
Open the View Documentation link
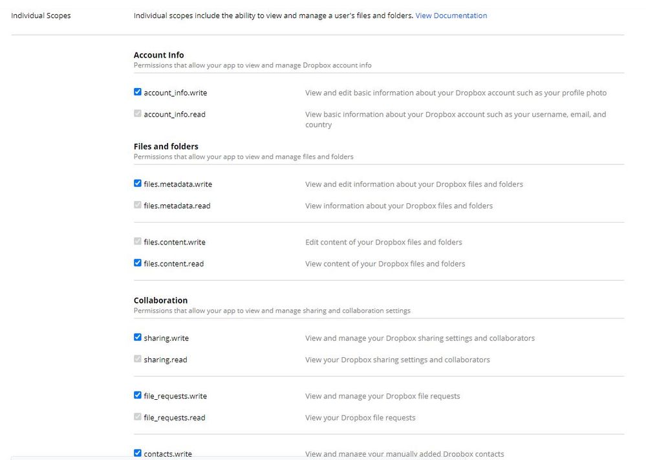click(x=451, y=16)
